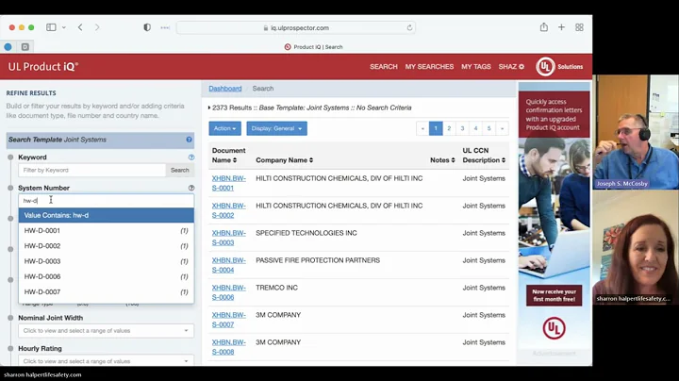Open the Display: General dropdown

[x=276, y=128]
